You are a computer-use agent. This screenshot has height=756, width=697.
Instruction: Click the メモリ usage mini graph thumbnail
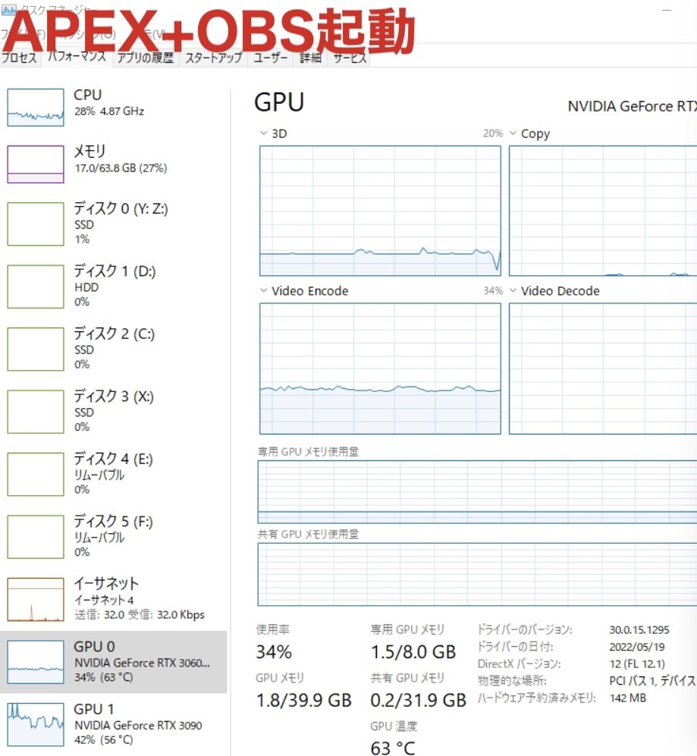pos(35,165)
